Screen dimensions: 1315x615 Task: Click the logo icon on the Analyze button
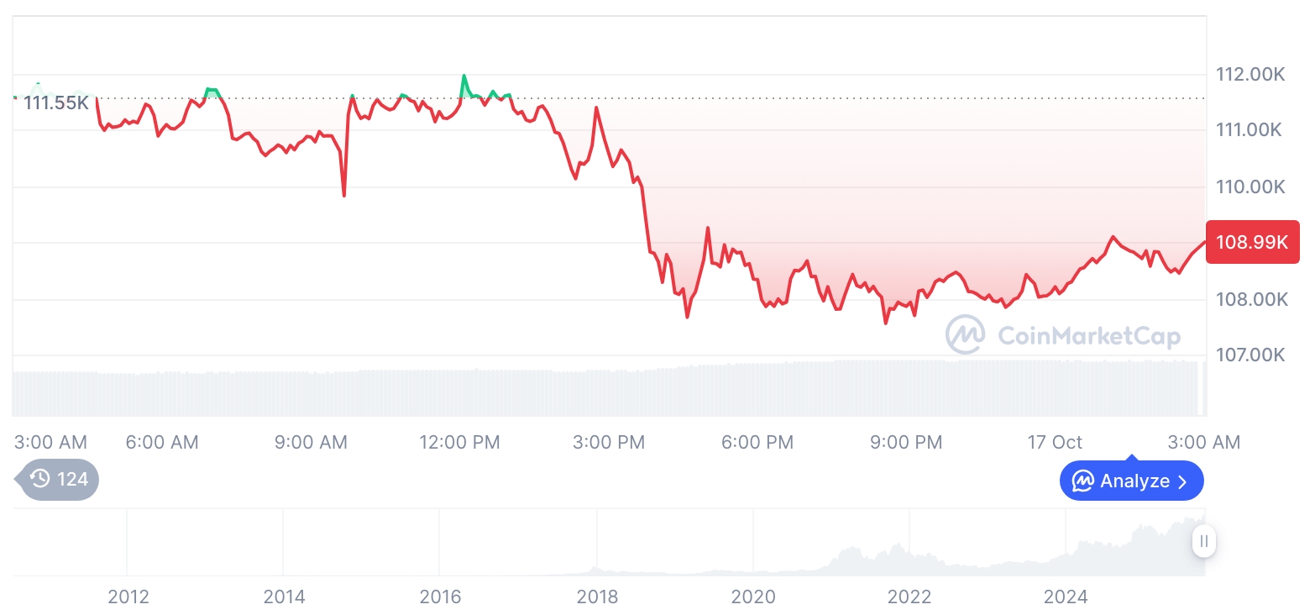1082,481
